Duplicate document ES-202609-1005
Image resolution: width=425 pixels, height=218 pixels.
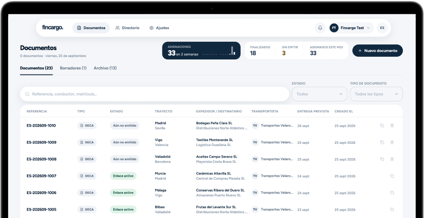[392, 209]
